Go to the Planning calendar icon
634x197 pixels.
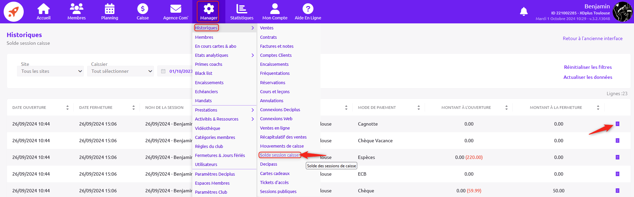tap(110, 9)
